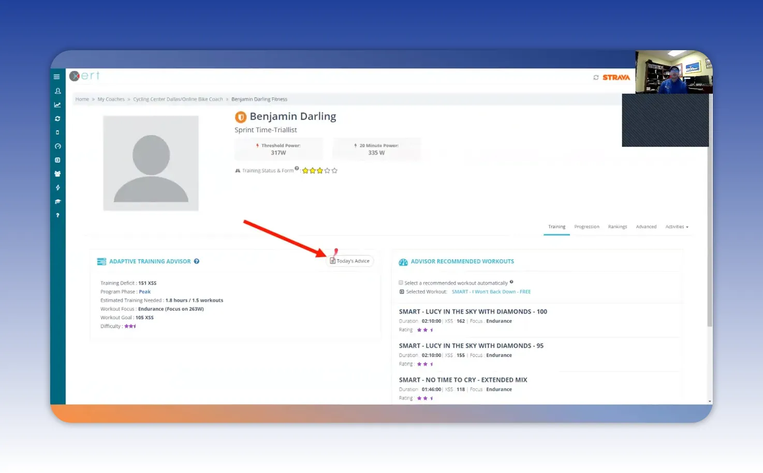The width and height of the screenshot is (763, 473).
Task: Switch to the Rankings tab
Action: tap(617, 227)
